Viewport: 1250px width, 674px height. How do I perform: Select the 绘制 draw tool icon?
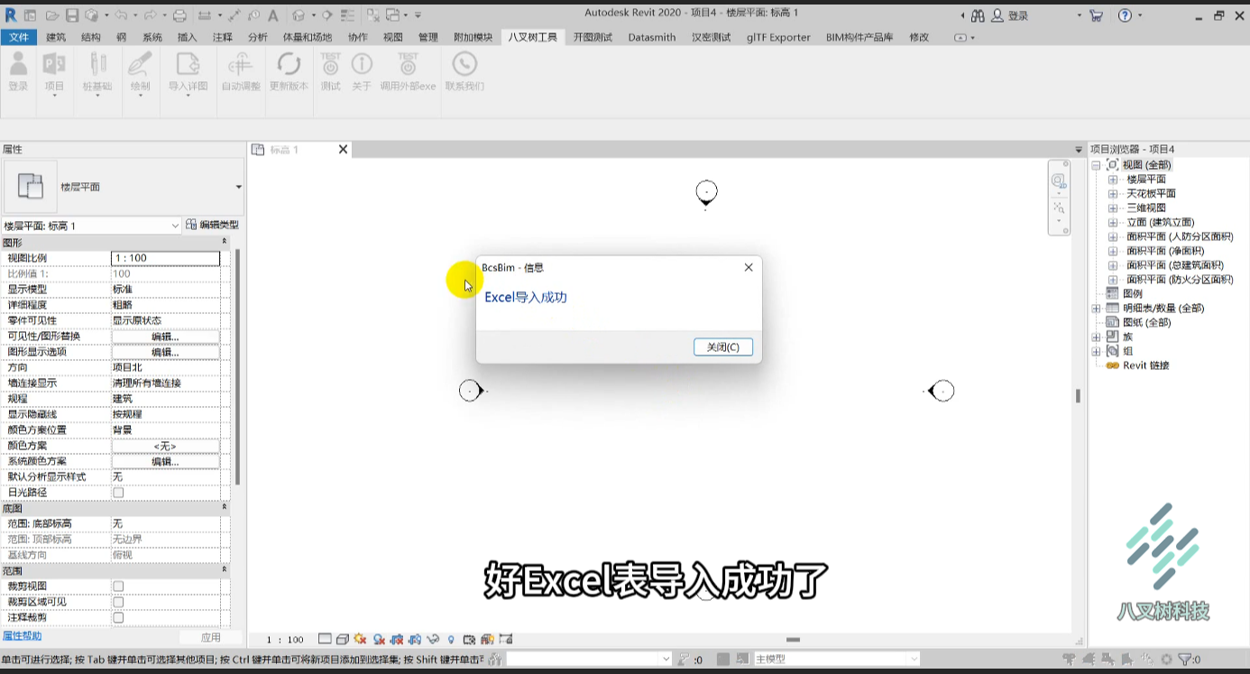pyautogui.click(x=140, y=72)
